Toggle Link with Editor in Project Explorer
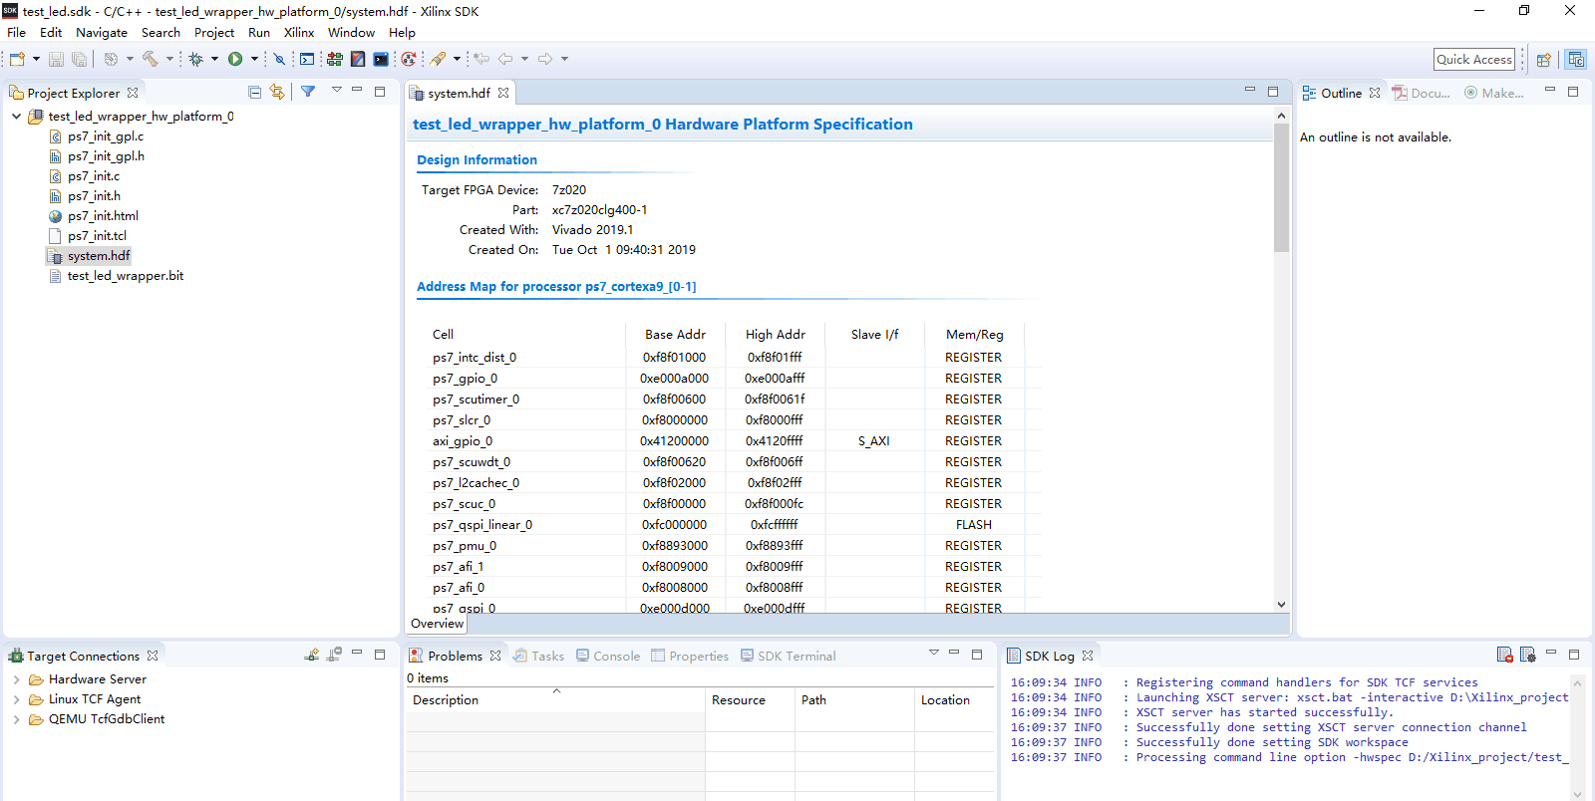The image size is (1595, 801). [x=277, y=92]
